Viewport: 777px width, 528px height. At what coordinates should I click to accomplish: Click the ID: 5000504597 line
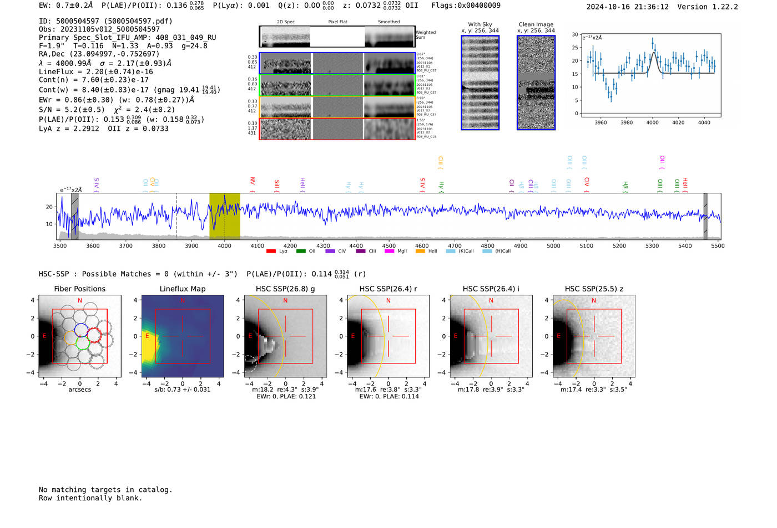coord(105,21)
